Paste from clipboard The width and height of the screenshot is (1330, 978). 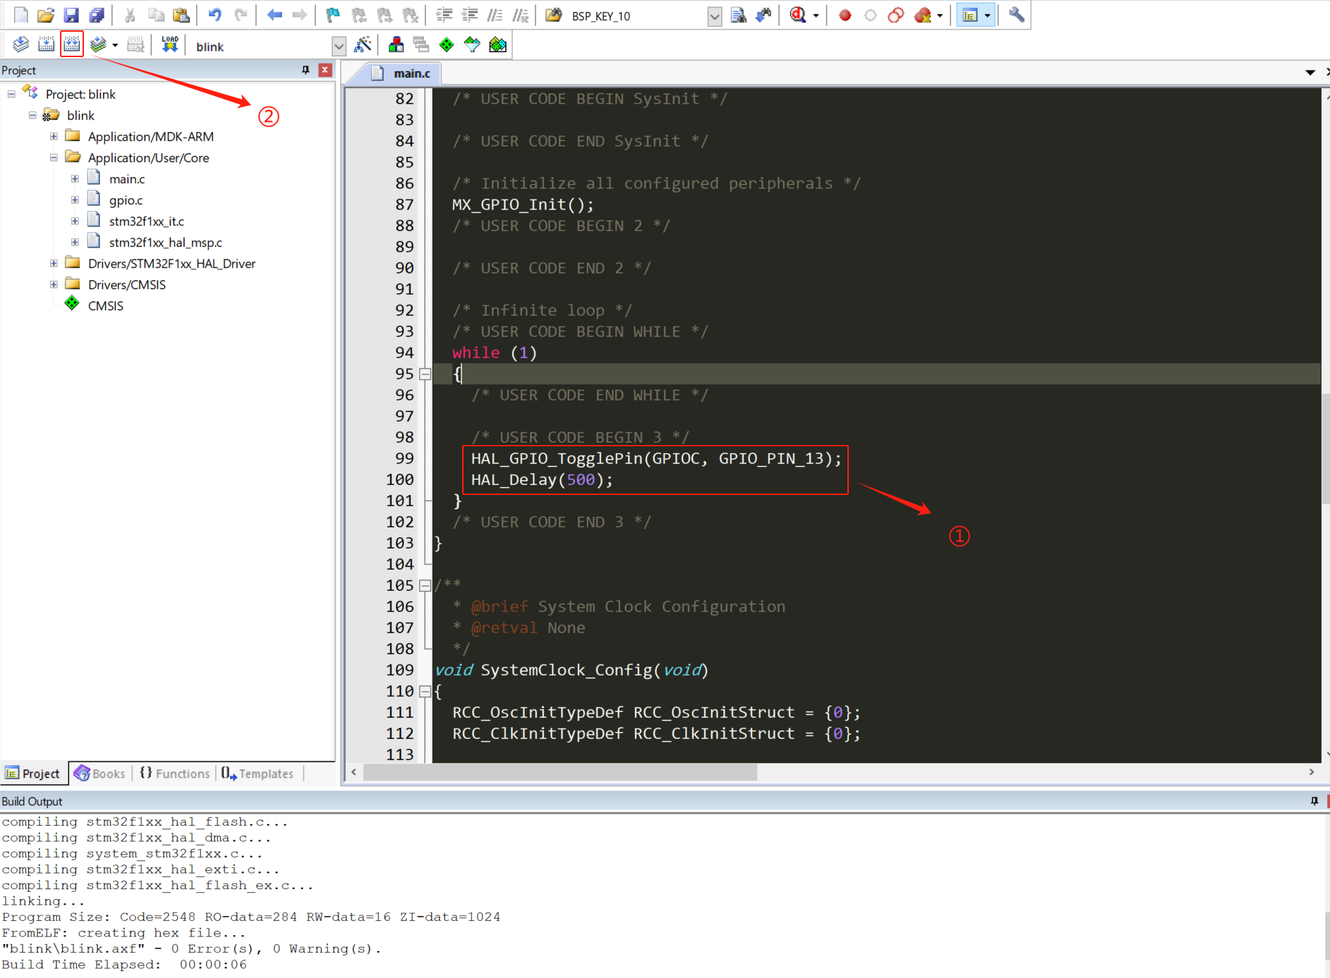(x=181, y=15)
